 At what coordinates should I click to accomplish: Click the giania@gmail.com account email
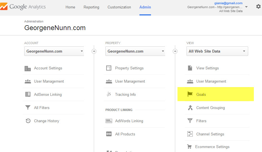pyautogui.click(x=228, y=3)
